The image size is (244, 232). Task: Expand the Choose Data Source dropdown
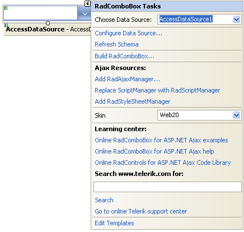(236, 19)
